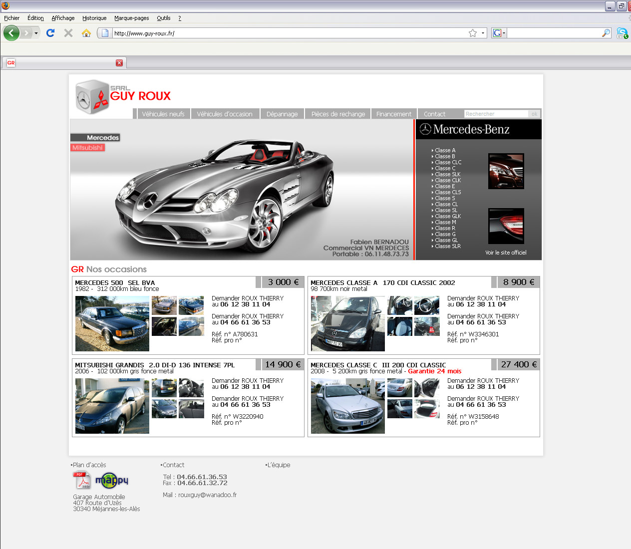Image resolution: width=631 pixels, height=549 pixels.
Task: Open the Historique menu
Action: coord(94,18)
